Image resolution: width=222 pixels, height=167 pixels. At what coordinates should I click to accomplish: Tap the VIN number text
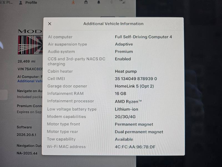(30, 69)
